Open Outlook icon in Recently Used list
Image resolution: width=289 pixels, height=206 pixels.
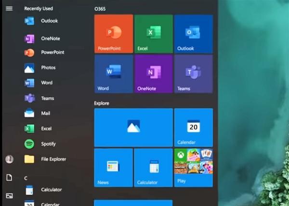29,21
